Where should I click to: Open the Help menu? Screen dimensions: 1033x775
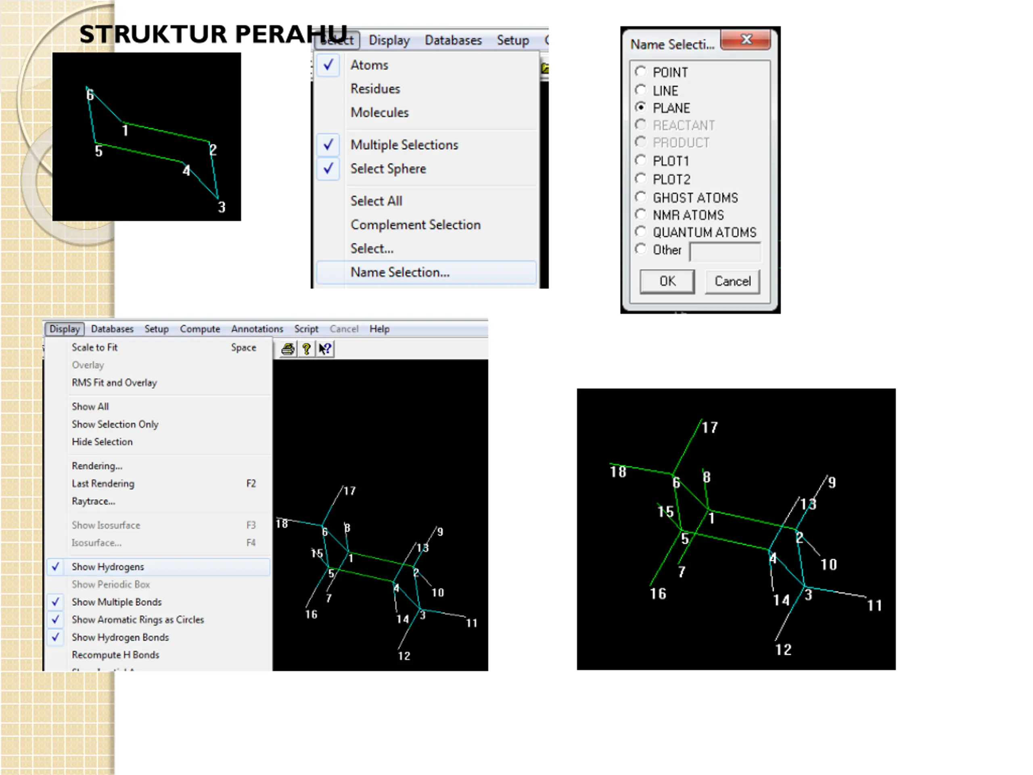379,329
